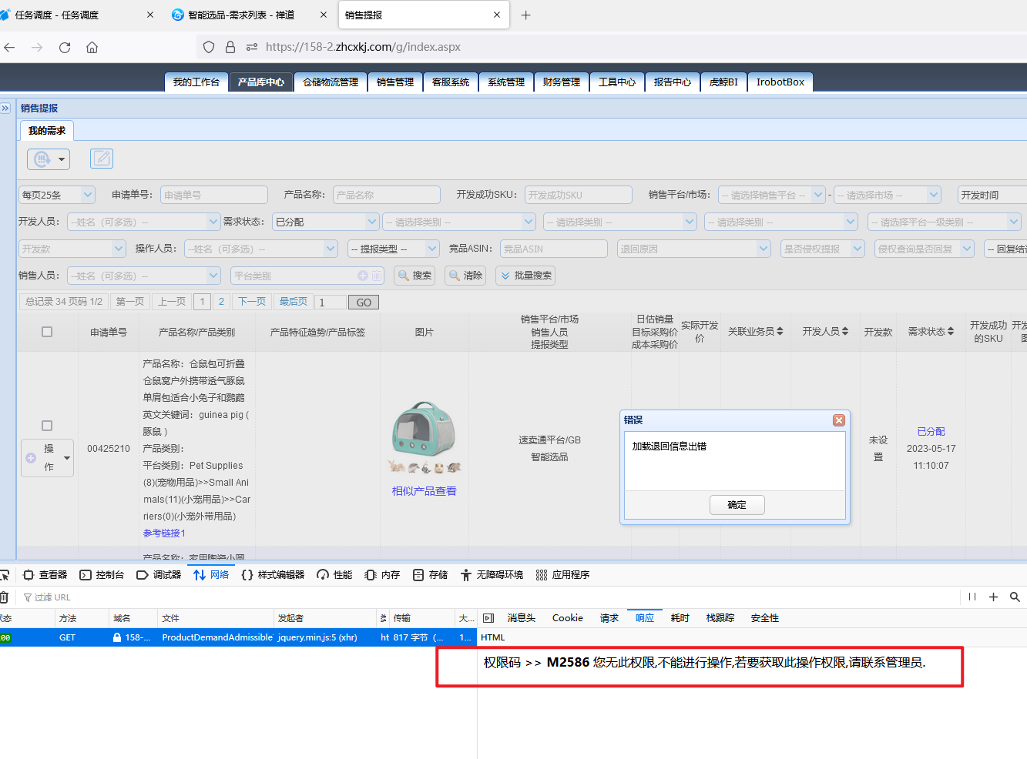The height and width of the screenshot is (759, 1027).
Task: Sort by 需求状态 column header
Action: point(931,332)
